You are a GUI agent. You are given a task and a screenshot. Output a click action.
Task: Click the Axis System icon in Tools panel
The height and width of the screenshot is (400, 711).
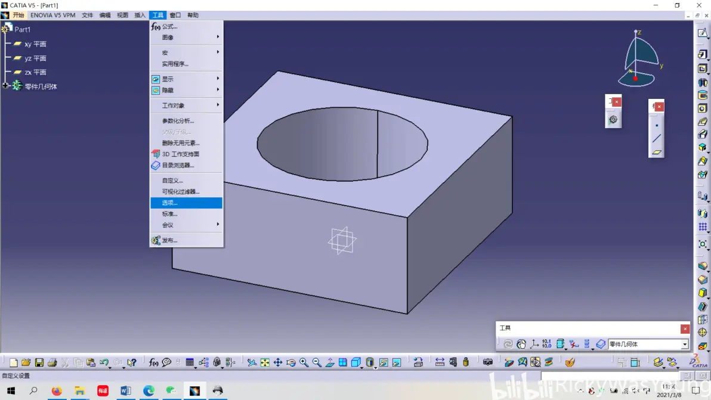[x=534, y=344]
